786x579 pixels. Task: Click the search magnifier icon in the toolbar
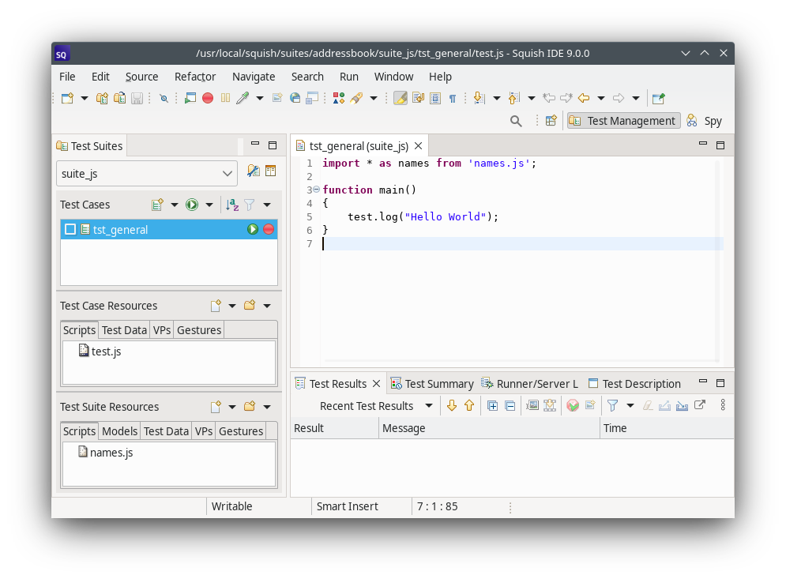point(516,121)
